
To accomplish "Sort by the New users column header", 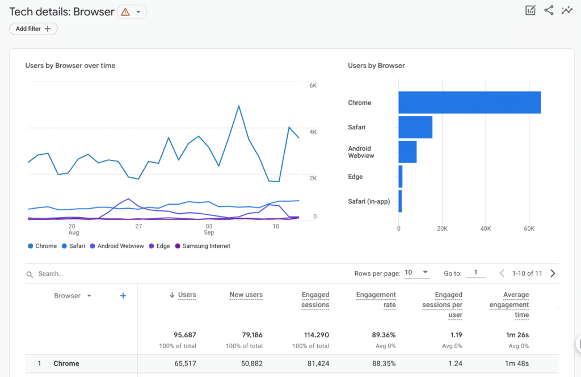I will [246, 295].
